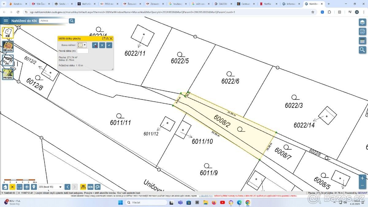Collapse the Měřit délky-plochy panel
The width and height of the screenshot is (368, 207).
point(107,38)
